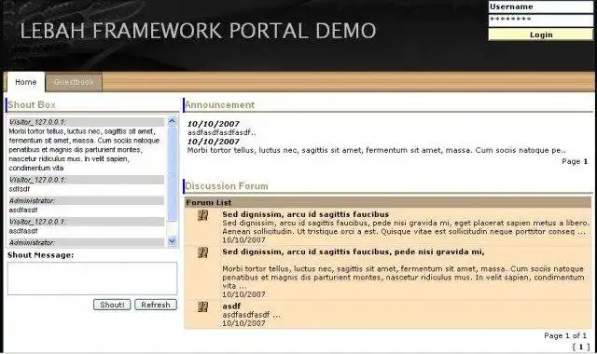The height and width of the screenshot is (354, 597).
Task: Open topic 'Sed dignissim, arcu id sagittis faucibus, pede nisi gravida mi,'
Action: pos(354,252)
